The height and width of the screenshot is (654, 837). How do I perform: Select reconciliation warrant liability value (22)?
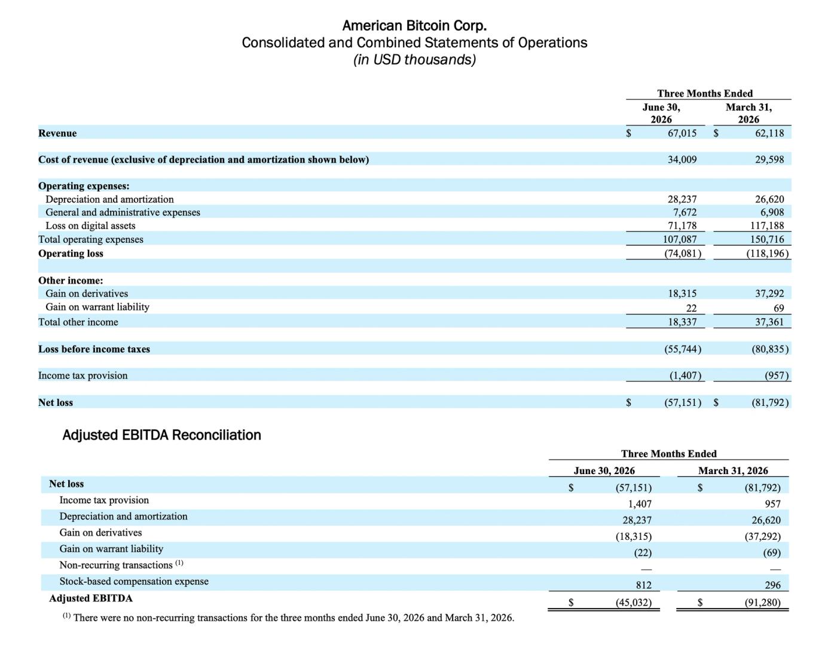(643, 553)
